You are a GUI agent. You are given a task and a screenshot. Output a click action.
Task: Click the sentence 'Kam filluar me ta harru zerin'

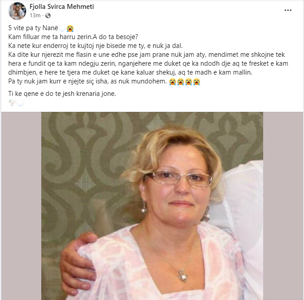pos(51,37)
